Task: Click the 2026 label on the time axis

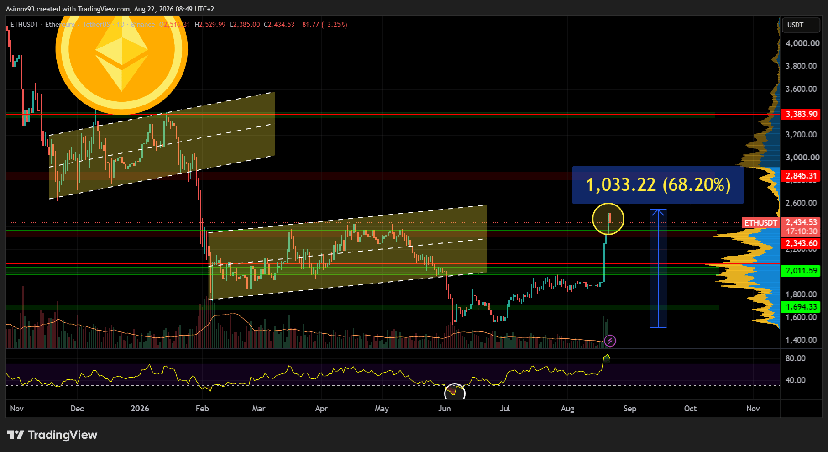Action: pyautogui.click(x=140, y=409)
